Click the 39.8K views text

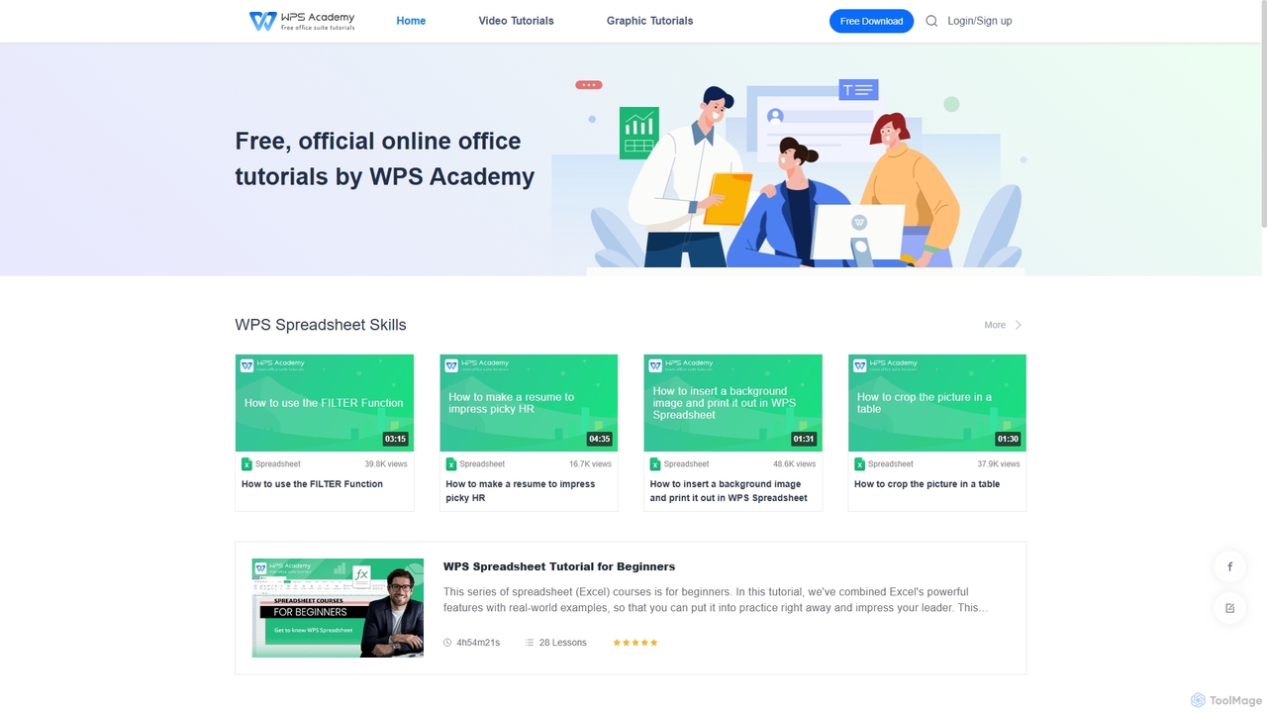[386, 464]
